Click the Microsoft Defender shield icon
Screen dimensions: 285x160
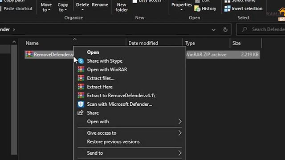[81, 104]
